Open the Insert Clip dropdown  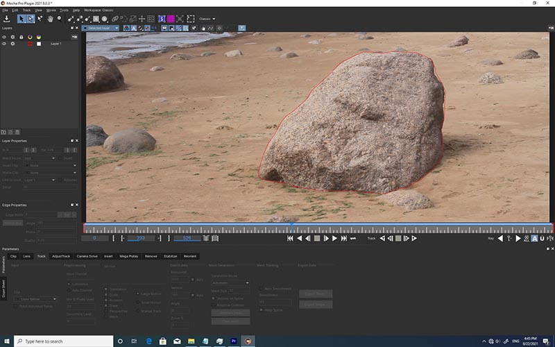click(x=50, y=165)
